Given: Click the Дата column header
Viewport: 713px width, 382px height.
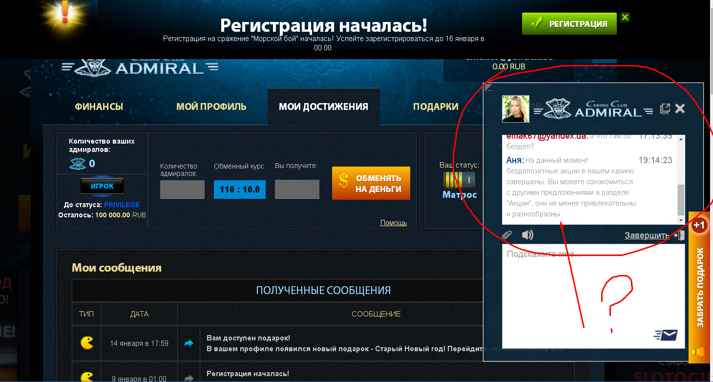Looking at the screenshot, I should pos(139,314).
